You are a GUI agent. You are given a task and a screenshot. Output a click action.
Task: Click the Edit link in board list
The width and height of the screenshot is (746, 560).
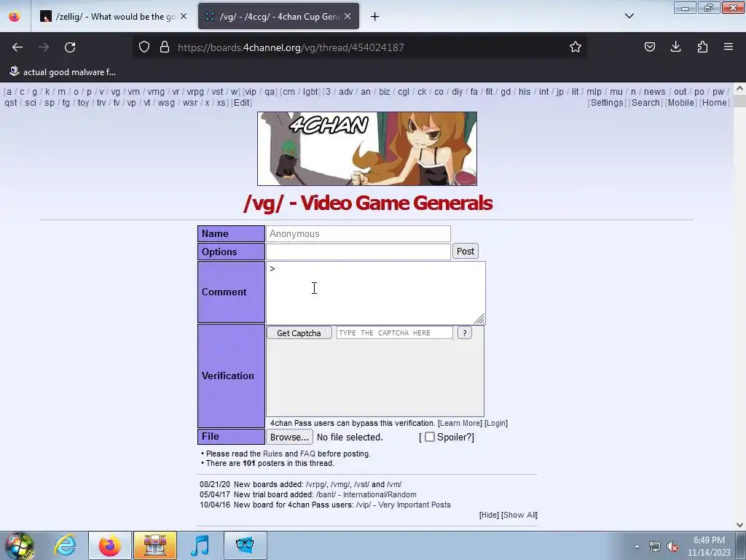click(x=241, y=103)
